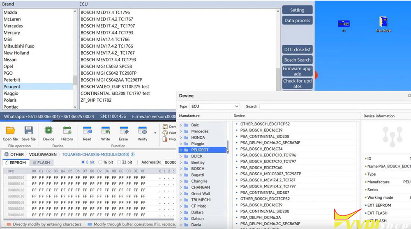Click the Write function icon
Viewport: 411px width, 229px height.
click(x=106, y=131)
